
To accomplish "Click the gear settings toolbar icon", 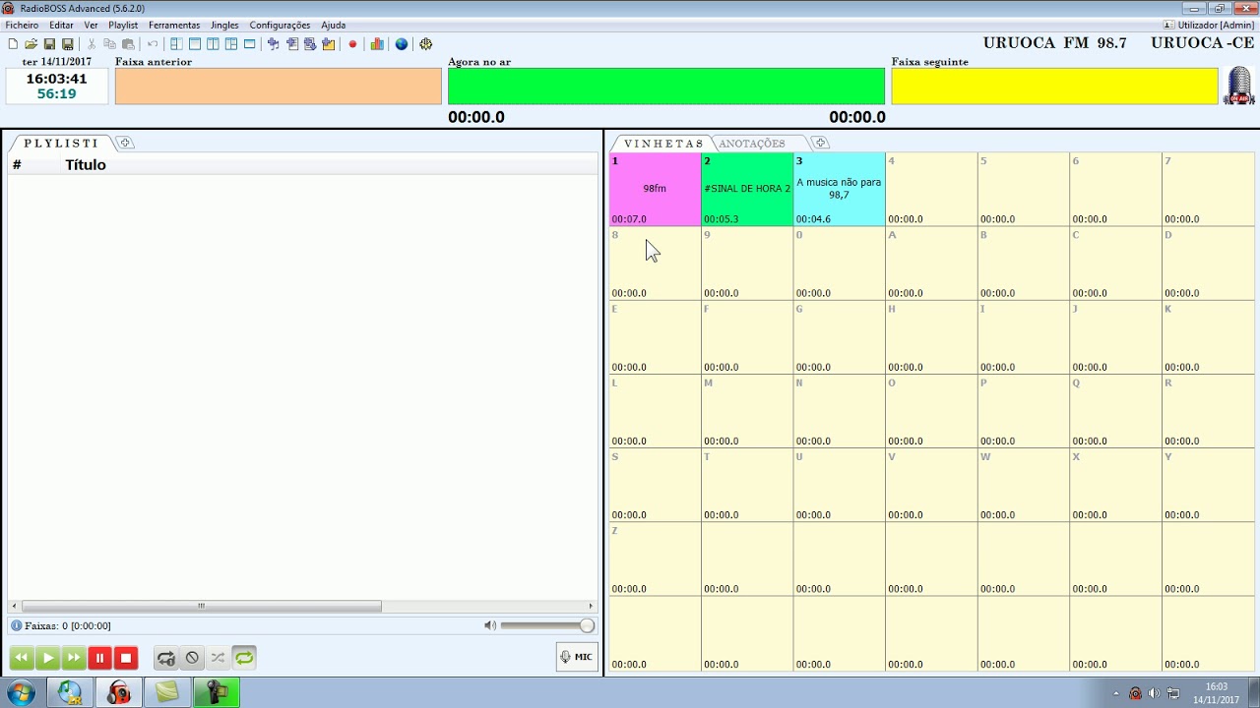I will pos(425,44).
